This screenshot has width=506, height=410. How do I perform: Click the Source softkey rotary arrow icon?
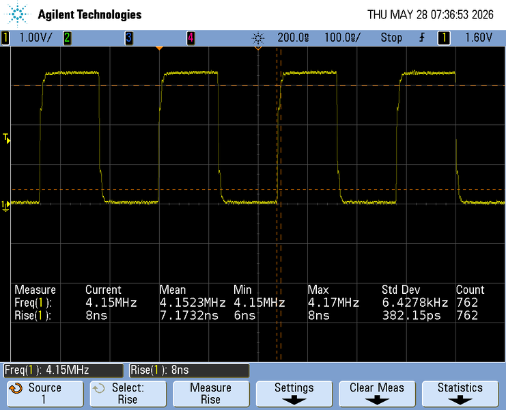tap(16, 388)
